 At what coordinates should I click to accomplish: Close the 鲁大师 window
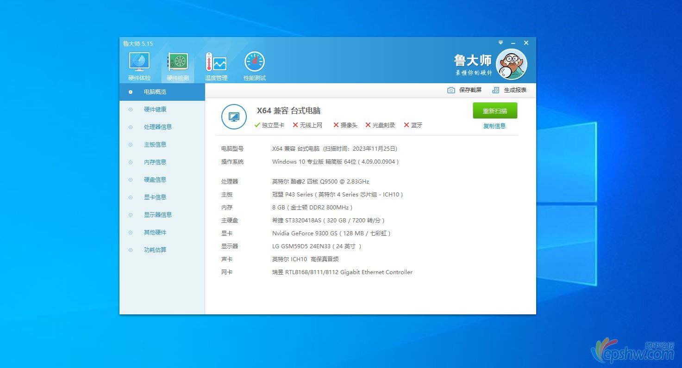pos(526,43)
